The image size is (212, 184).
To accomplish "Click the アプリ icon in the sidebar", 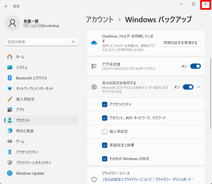I will 10,109.
